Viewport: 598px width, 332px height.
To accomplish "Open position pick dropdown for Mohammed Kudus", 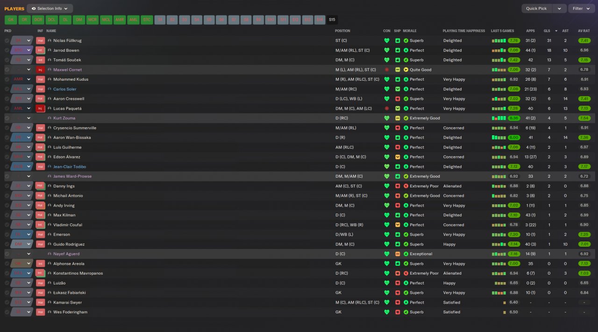I will [x=28, y=79].
